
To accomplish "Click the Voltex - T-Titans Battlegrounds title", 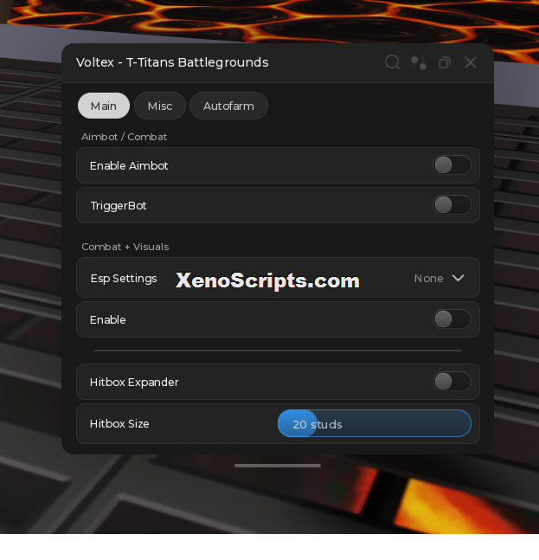I will [172, 62].
